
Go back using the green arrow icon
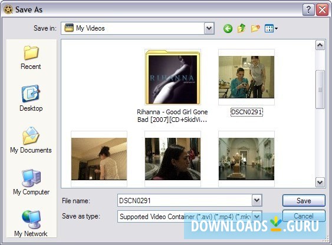click(228, 28)
